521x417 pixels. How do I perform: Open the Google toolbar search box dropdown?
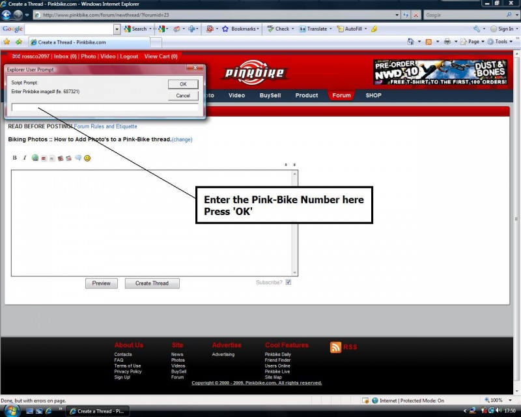pyautogui.click(x=117, y=29)
